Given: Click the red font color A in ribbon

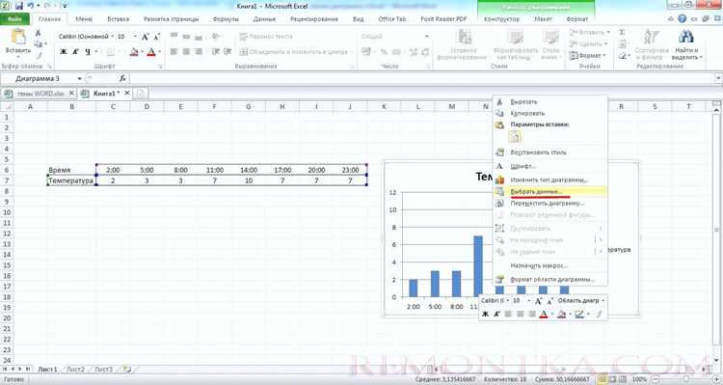Looking at the screenshot, I should tap(151, 52).
